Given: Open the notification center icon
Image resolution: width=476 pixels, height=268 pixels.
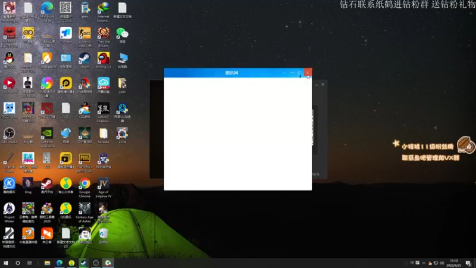Looking at the screenshot, I should 468,263.
